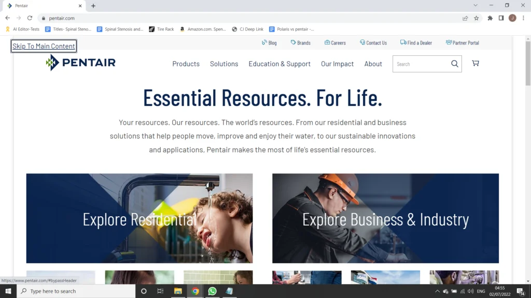The width and height of the screenshot is (531, 298).
Task: Open the Brands link
Action: [x=300, y=42]
